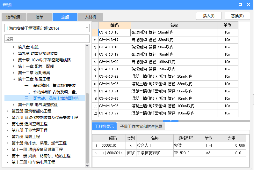The height and width of the screenshot is (170, 254).
Task: Select 第七册 通风空调工程 tree item
Action: pyautogui.click(x=30, y=124)
